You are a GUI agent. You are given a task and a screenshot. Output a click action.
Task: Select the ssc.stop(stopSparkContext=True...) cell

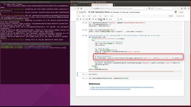[135, 78]
